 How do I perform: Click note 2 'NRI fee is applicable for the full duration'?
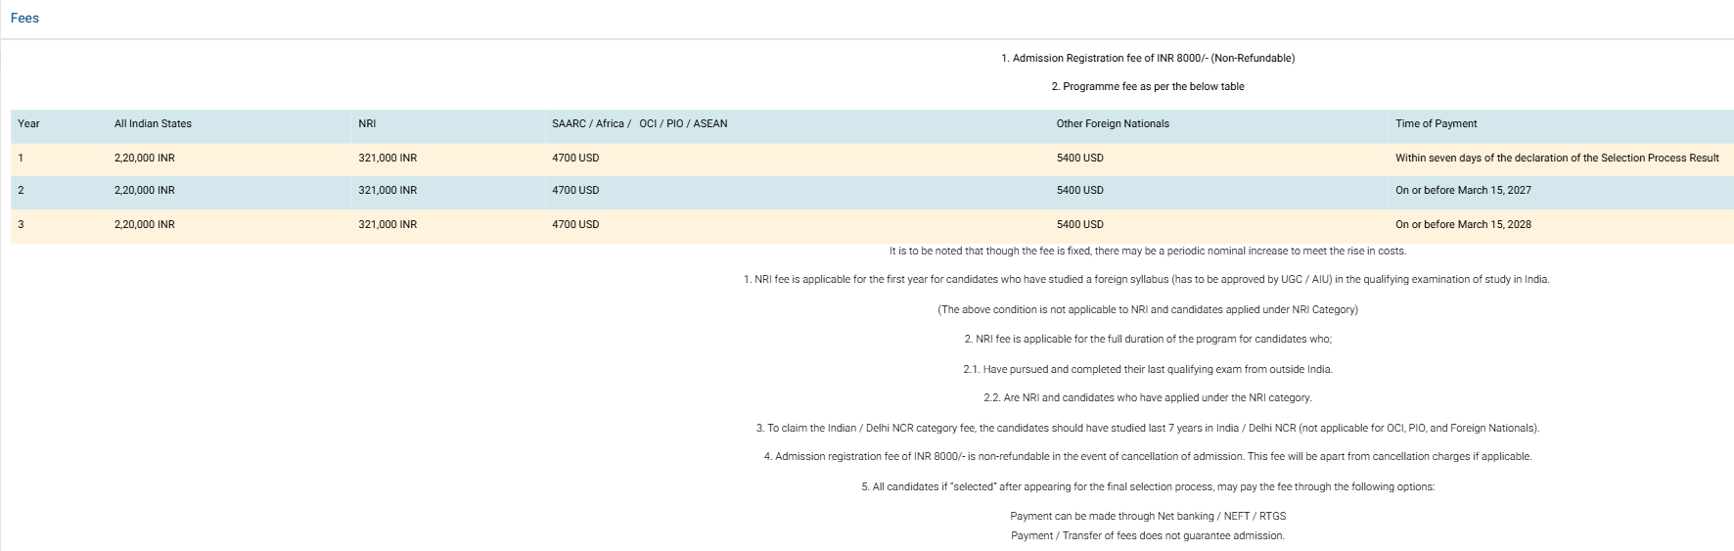point(1148,339)
